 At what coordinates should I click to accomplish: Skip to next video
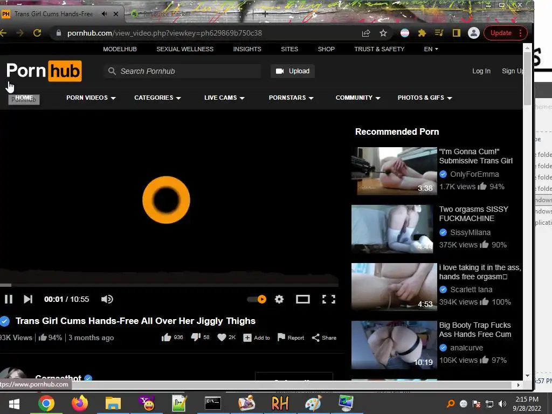coord(28,299)
